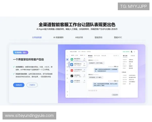Click the heading 一个界面掌控所有客户互动
The width and height of the screenshot is (152, 122).
(28, 59)
